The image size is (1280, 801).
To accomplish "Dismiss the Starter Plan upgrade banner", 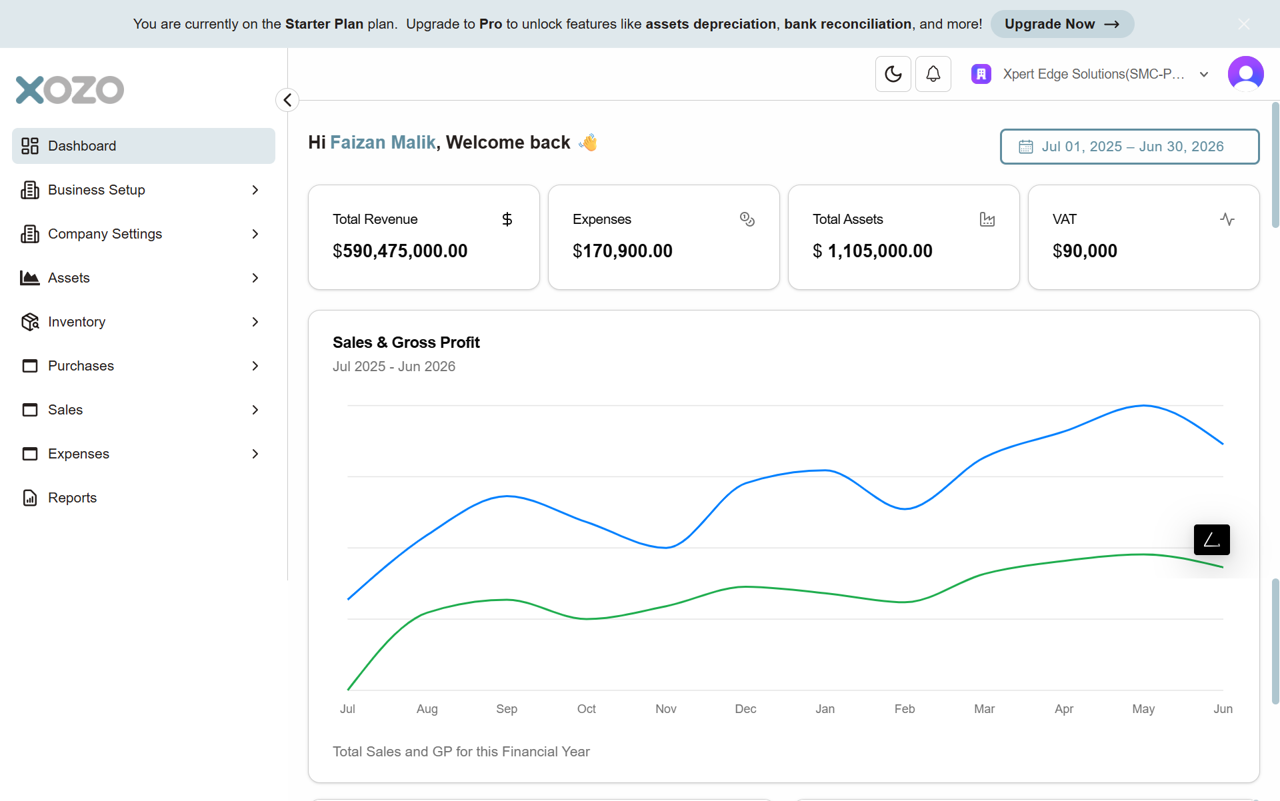I will pos(1243,24).
